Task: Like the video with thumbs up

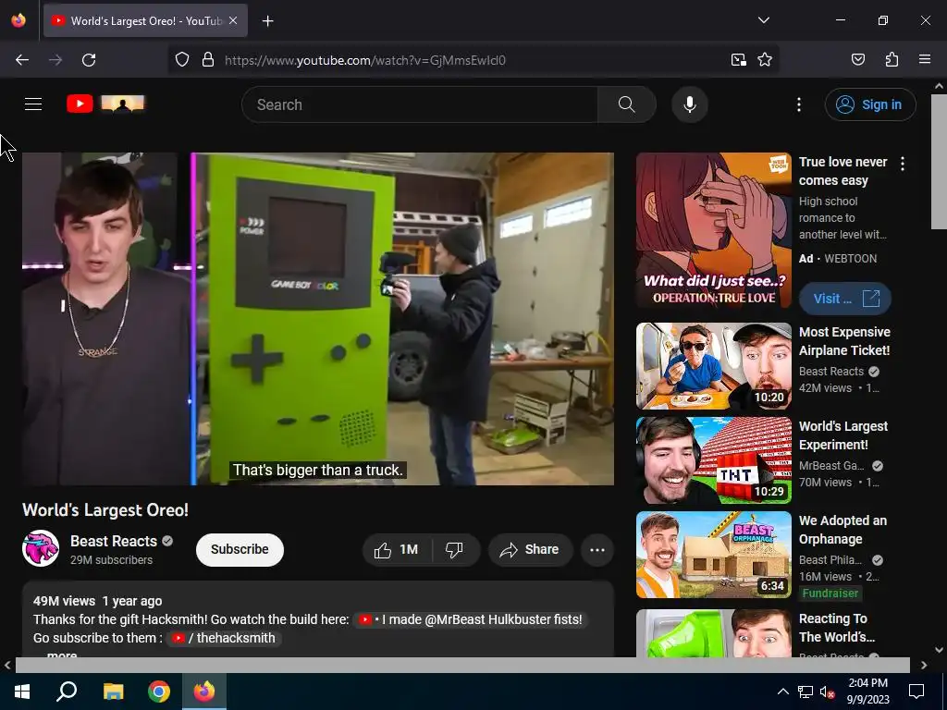Action: [396, 549]
